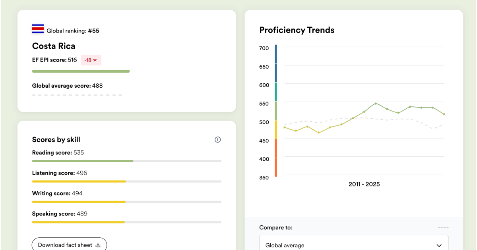Click the Listening score yellow progress bar
This screenshot has width=477, height=250.
click(79, 181)
